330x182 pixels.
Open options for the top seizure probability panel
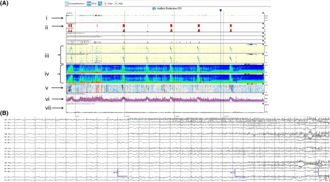tap(263, 13)
